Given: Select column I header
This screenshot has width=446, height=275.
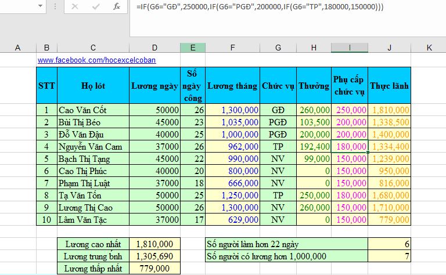Looking at the screenshot, I should click(x=349, y=48).
